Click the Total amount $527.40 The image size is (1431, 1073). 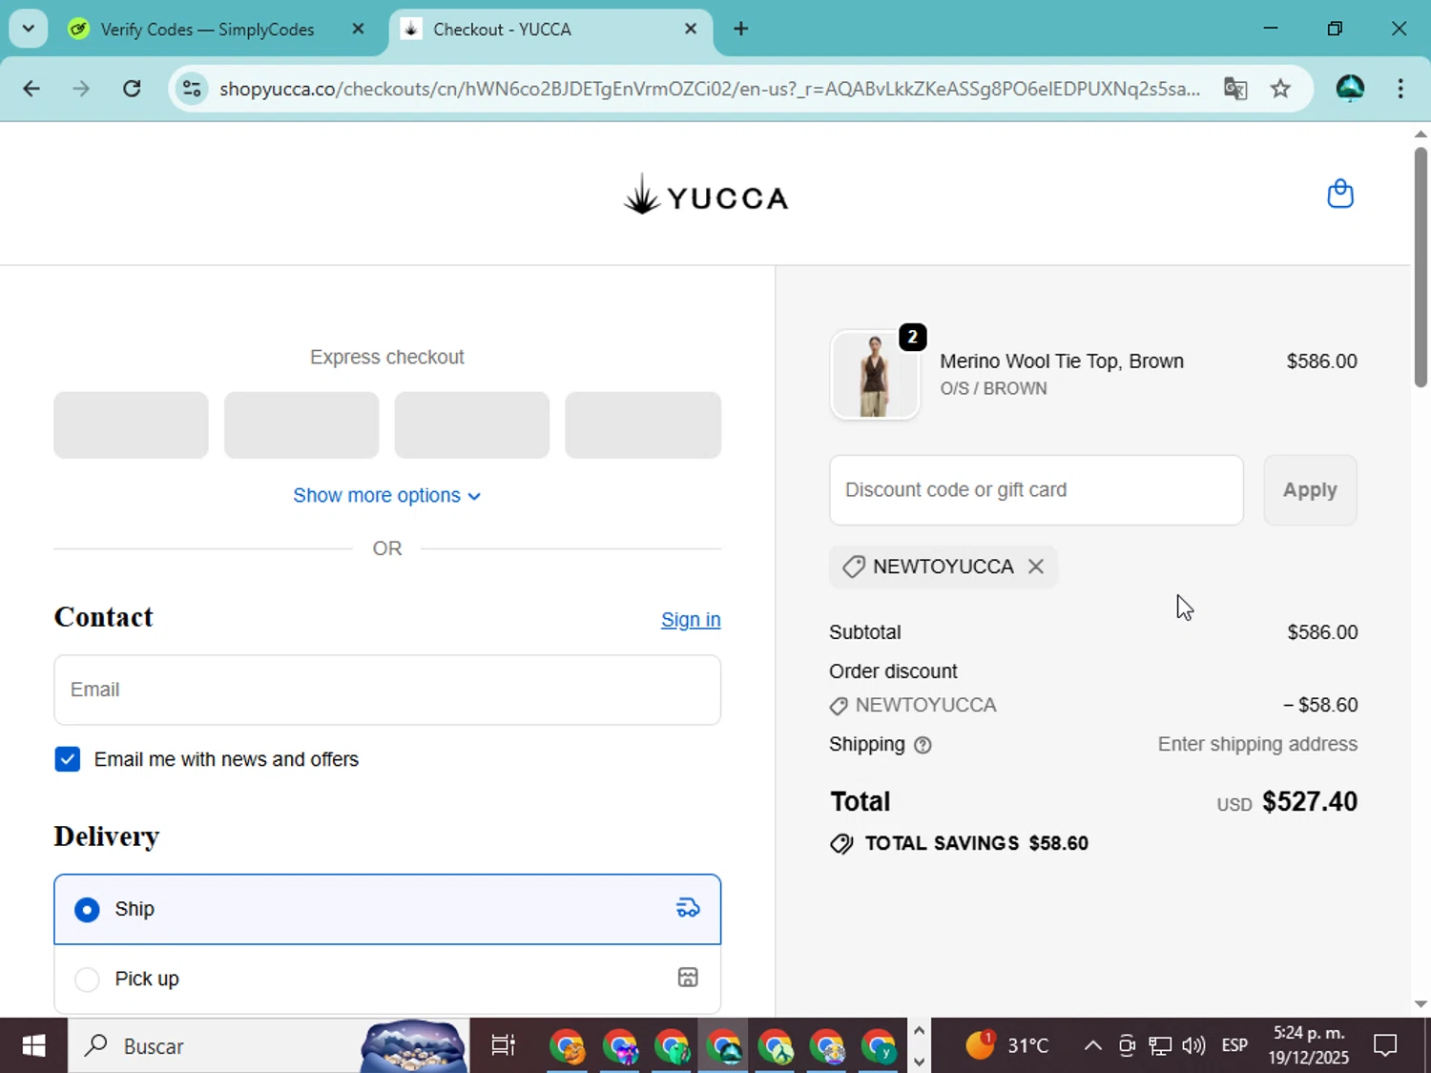pyautogui.click(x=1310, y=802)
